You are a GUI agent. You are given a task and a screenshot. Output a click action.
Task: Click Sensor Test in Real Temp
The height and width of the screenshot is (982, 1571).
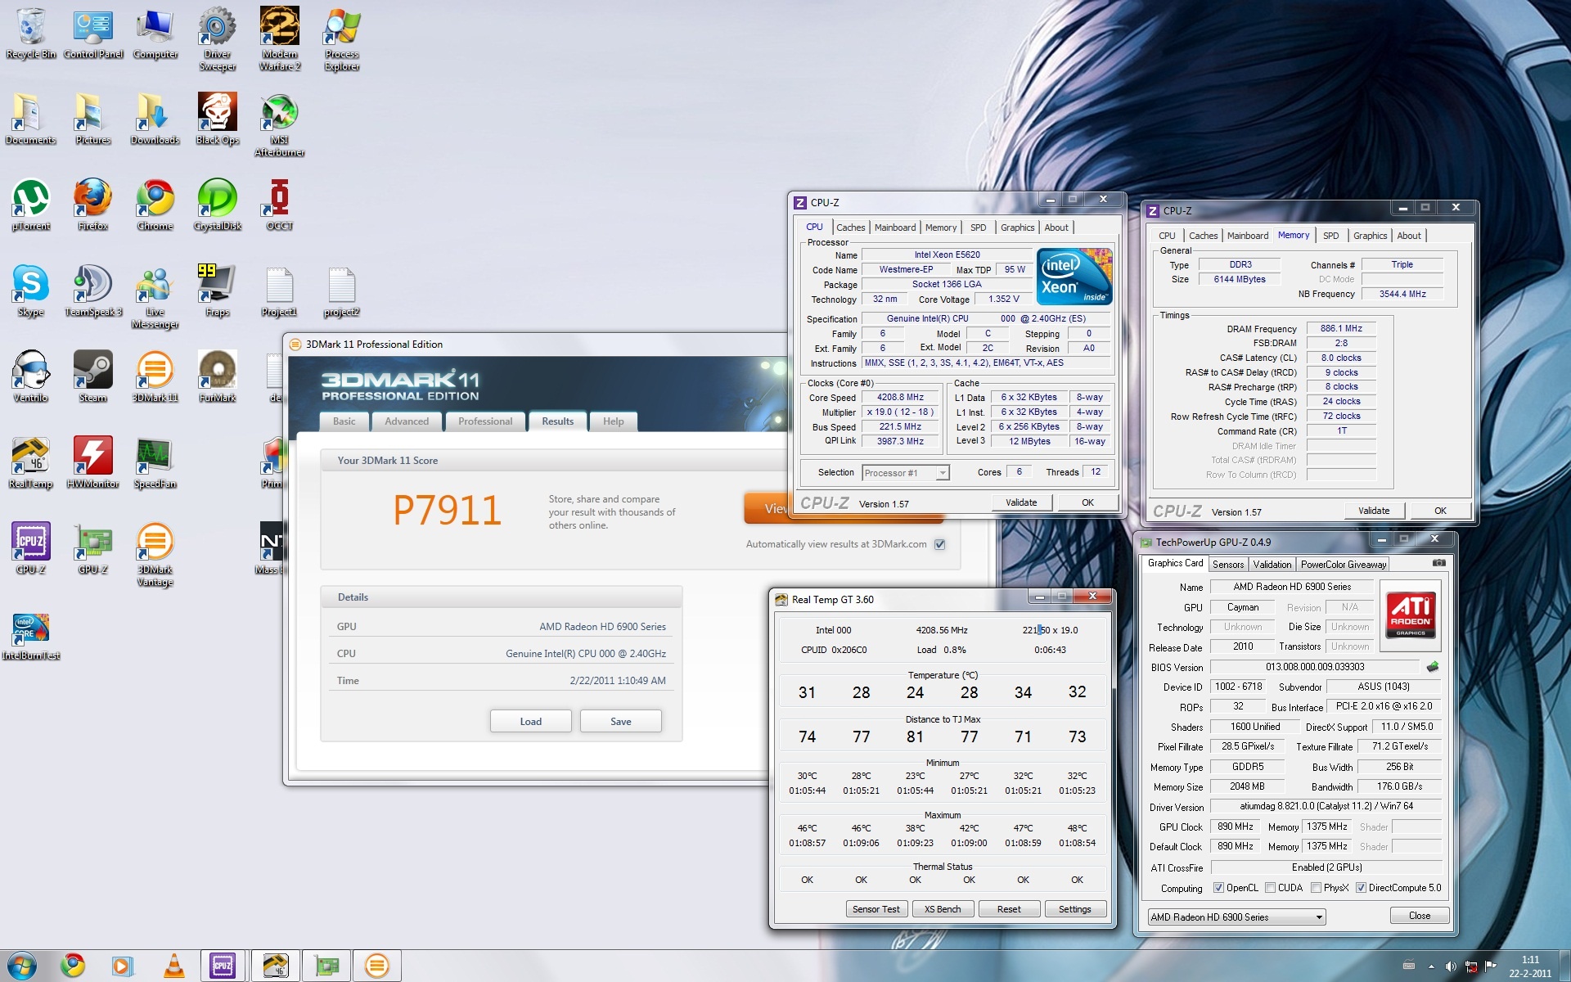876,909
